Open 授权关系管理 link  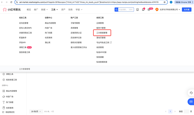pyautogui.click(x=76, y=43)
